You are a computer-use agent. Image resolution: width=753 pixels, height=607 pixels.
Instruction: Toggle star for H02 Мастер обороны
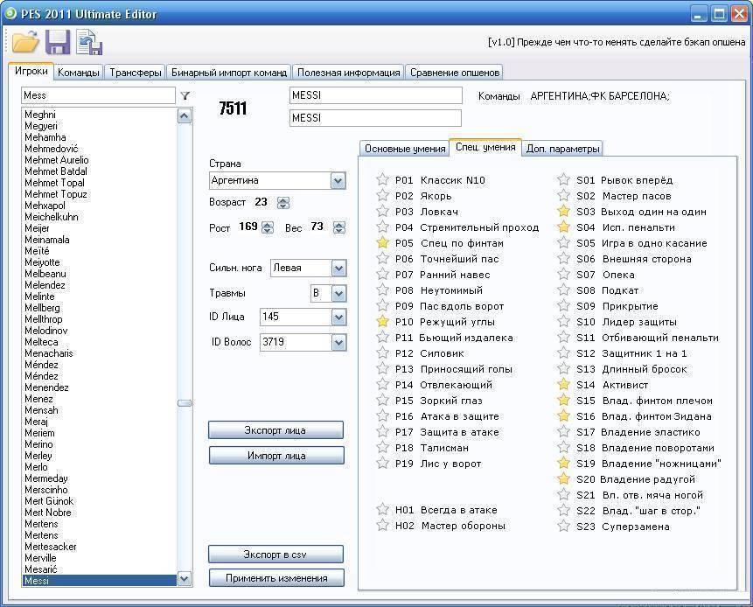click(382, 526)
